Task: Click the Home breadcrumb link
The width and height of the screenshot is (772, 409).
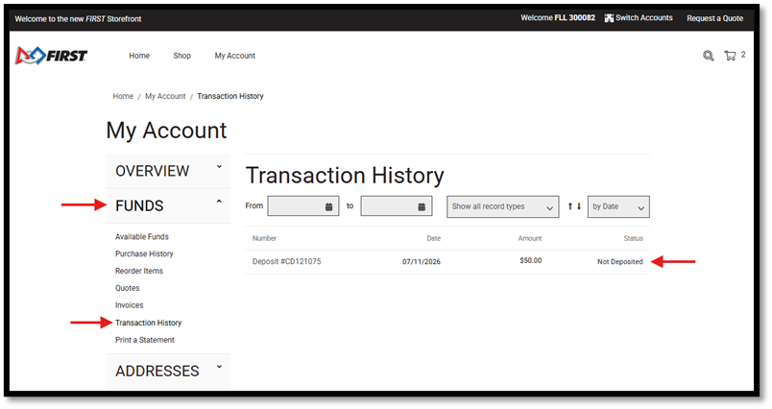Action: coord(123,96)
